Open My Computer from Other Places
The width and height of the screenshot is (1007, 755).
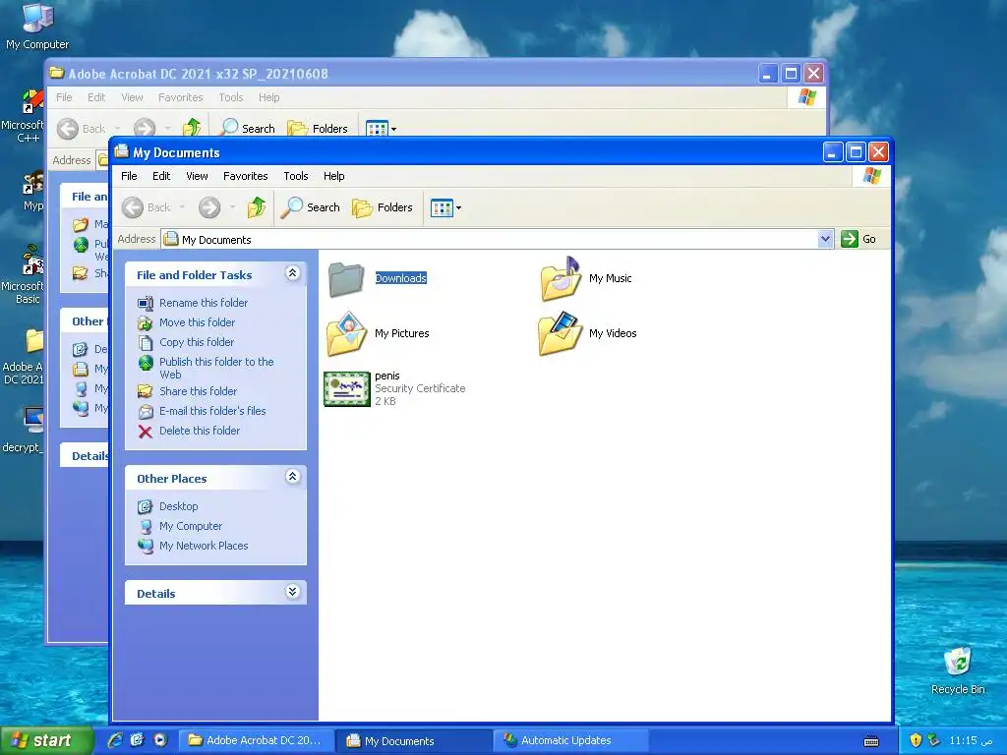191,526
